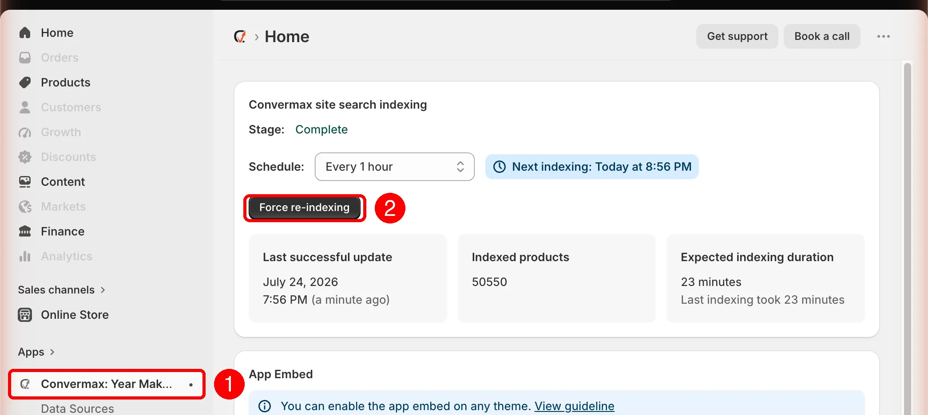
Task: Open Data Sources submenu item
Action: tap(77, 408)
